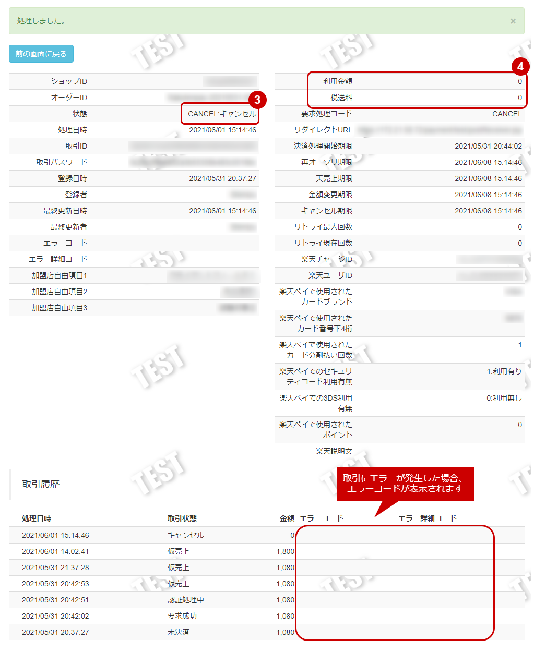Click the 要求処理コード label
This screenshot has height=652, width=534.
327,114
